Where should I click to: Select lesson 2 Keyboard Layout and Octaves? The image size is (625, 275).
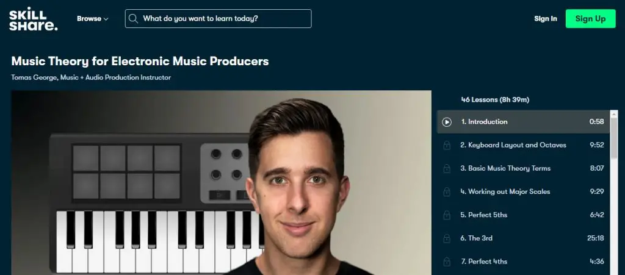(523, 145)
